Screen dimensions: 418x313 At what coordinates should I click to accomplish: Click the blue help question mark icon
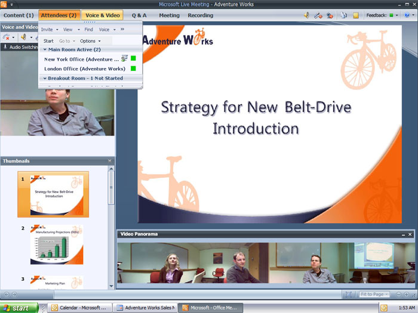[407, 15]
